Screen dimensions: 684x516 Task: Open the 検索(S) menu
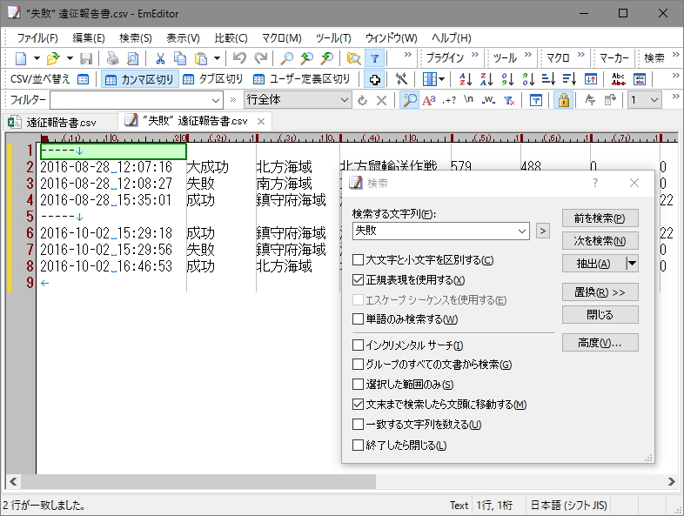tap(136, 38)
